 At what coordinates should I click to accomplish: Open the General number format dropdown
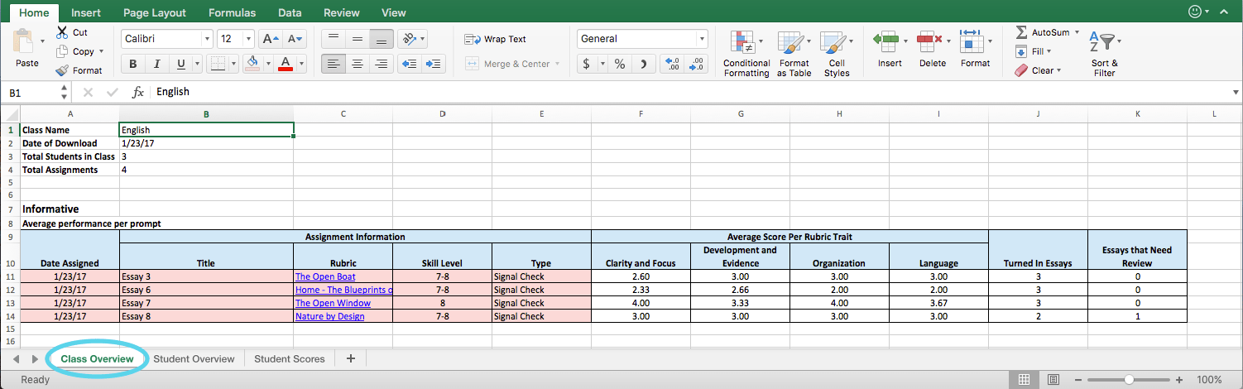tap(703, 39)
